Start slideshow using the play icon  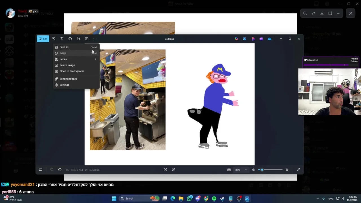pyautogui.click(x=87, y=39)
